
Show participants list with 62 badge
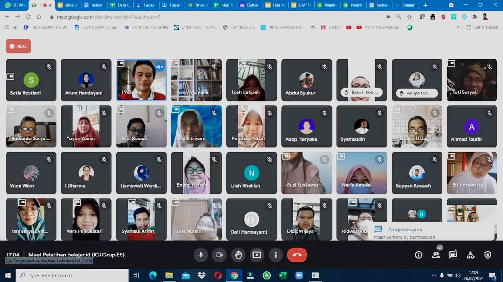(x=436, y=255)
